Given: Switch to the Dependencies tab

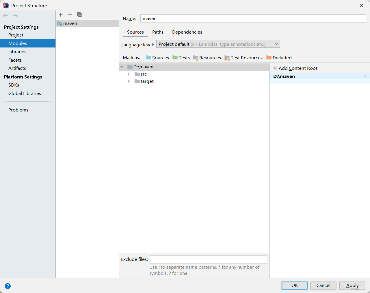Looking at the screenshot, I should click(x=187, y=32).
